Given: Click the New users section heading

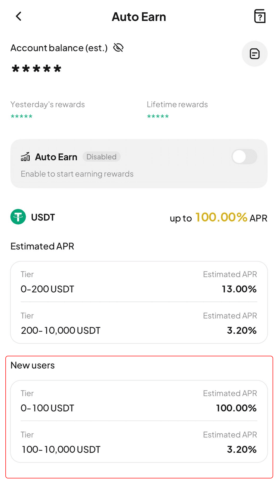Looking at the screenshot, I should (33, 365).
